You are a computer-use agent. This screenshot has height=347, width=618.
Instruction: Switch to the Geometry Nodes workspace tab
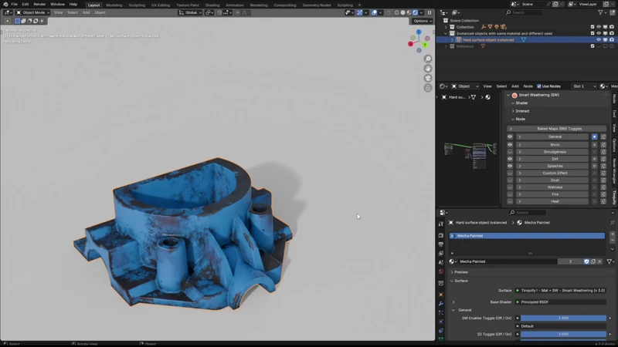coord(317,5)
